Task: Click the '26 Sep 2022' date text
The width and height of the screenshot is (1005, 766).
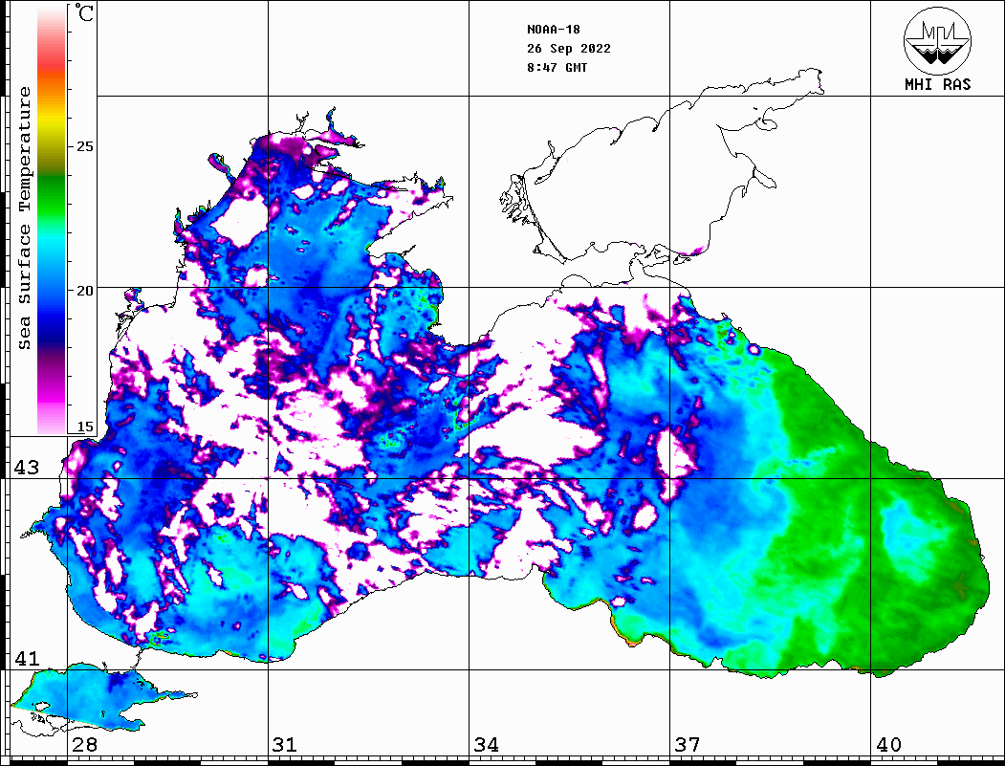Action: point(569,49)
